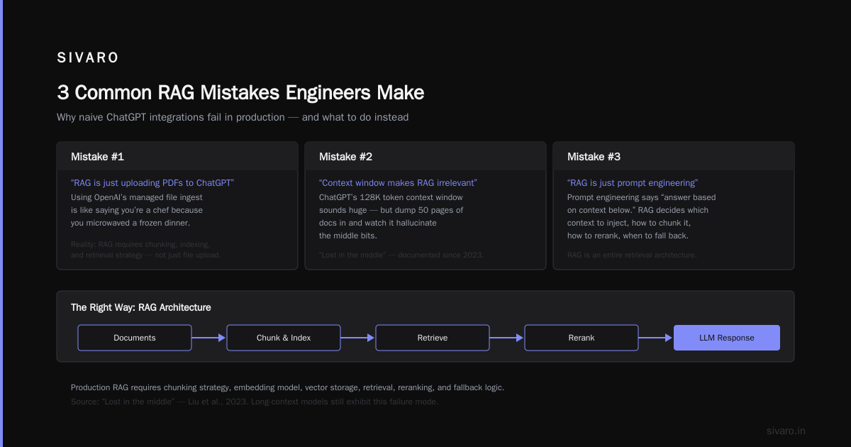Click the Retrieve step box

(433, 338)
